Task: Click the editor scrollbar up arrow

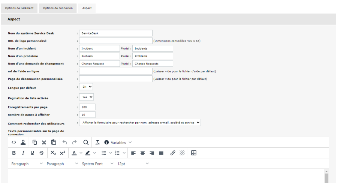Action: 327,171
